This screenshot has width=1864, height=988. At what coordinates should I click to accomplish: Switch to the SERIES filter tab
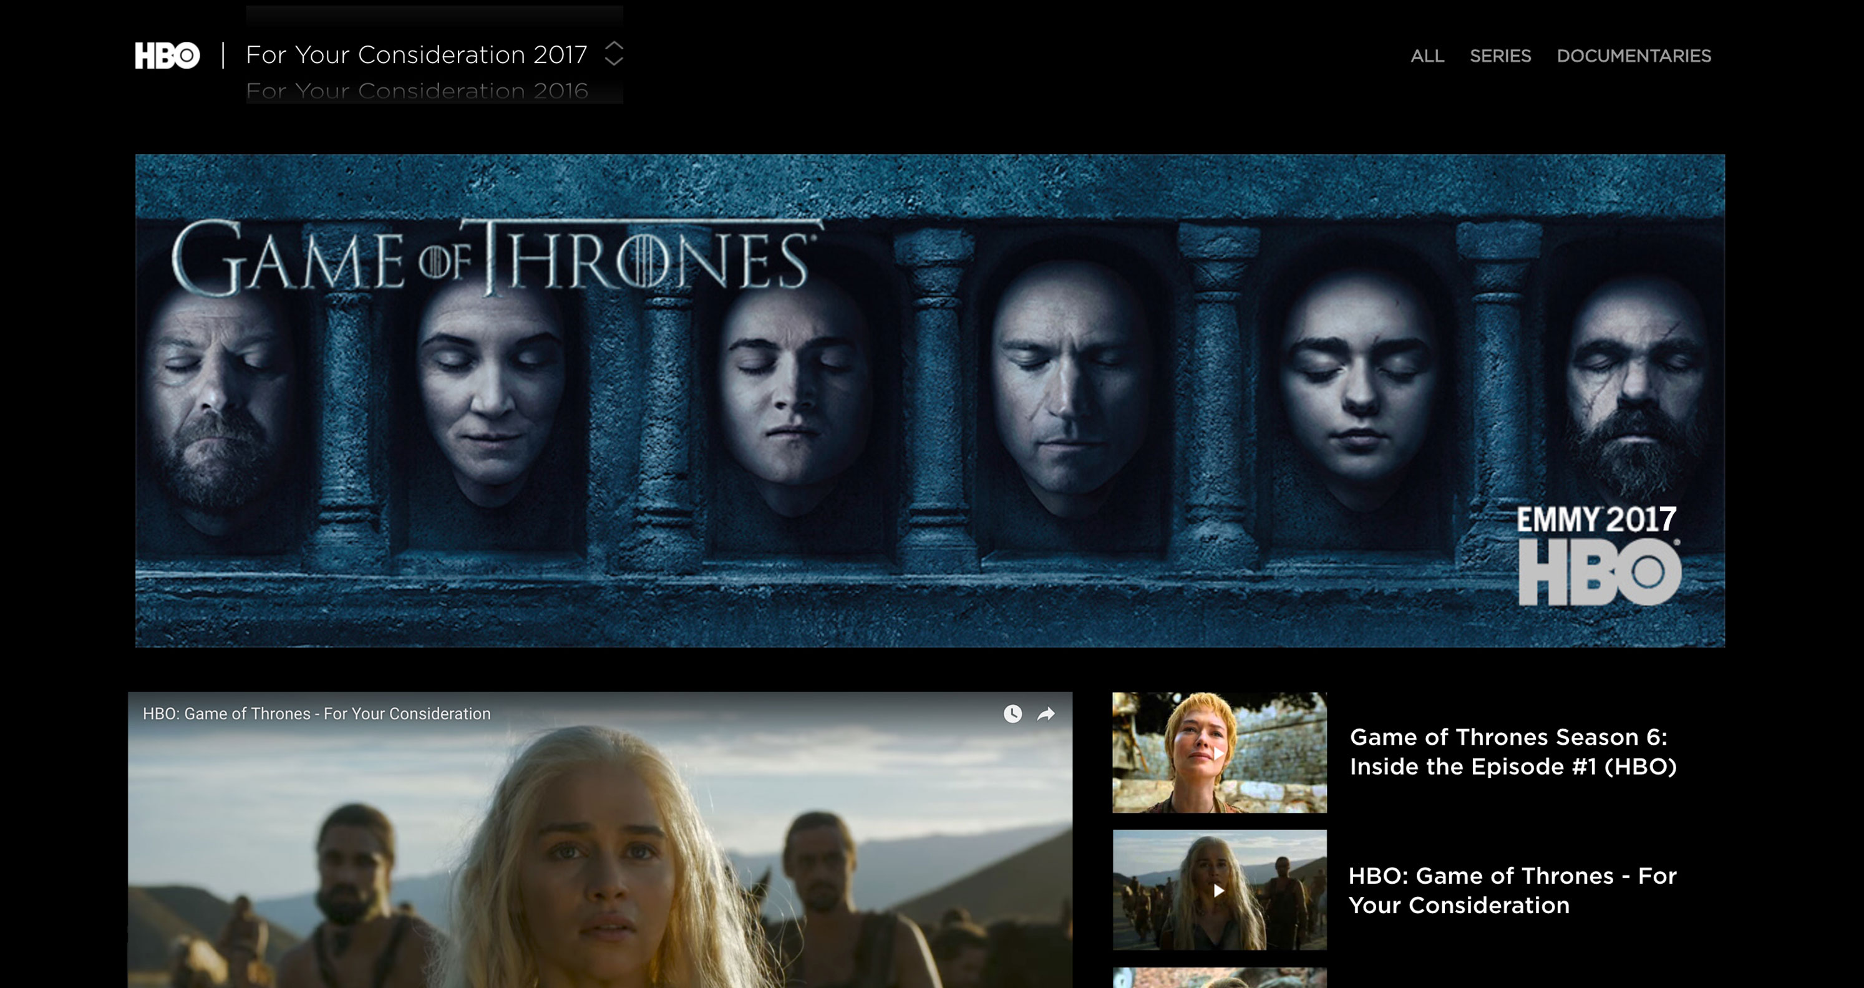[x=1500, y=56]
